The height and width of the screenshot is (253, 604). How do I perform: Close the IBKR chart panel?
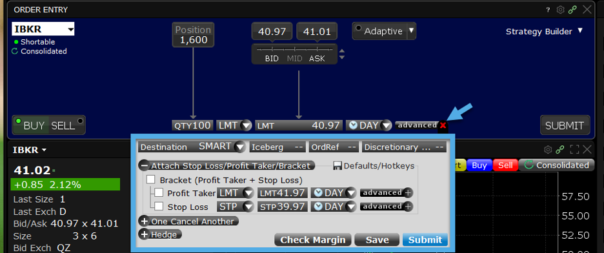tap(587, 150)
